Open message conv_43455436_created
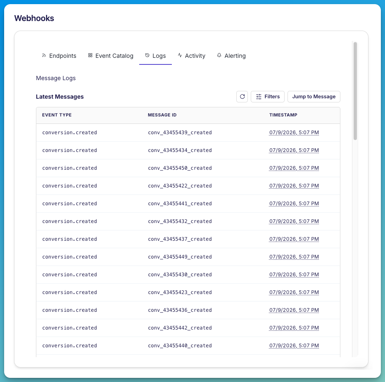The image size is (385, 382). (180, 310)
